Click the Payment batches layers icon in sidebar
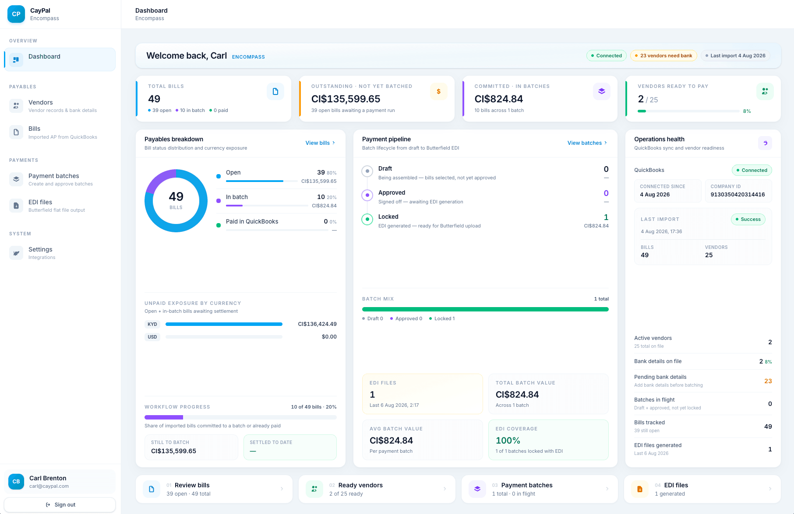 click(16, 179)
